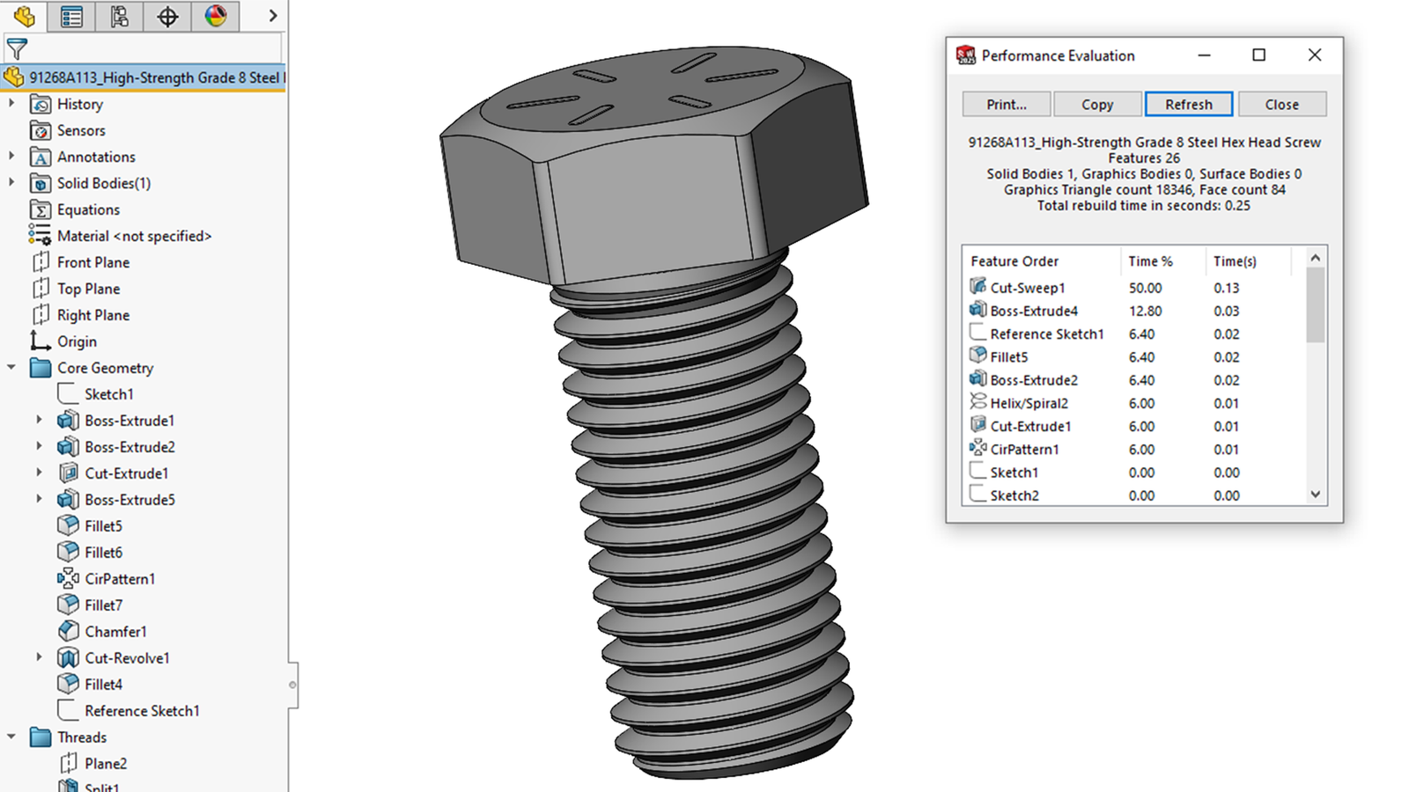Click Copy in Performance Evaluation
Image resolution: width=1409 pixels, height=792 pixels.
[1097, 105]
